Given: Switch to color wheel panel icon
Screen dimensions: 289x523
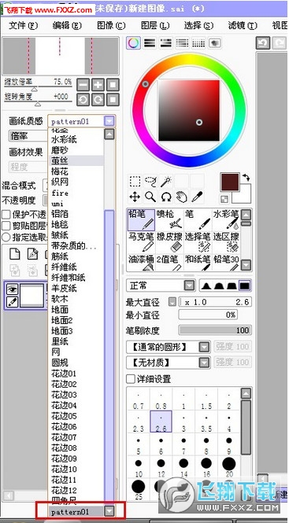Looking at the screenshot, I should [x=133, y=43].
